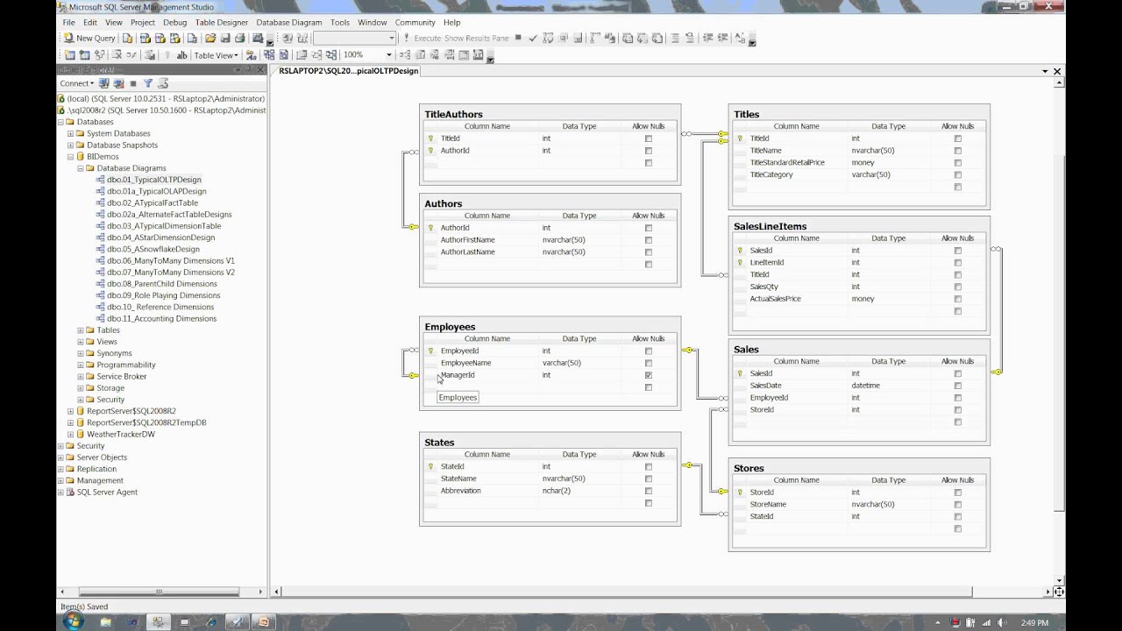
Task: Click the key icon beside StateId in States
Action: point(430,466)
